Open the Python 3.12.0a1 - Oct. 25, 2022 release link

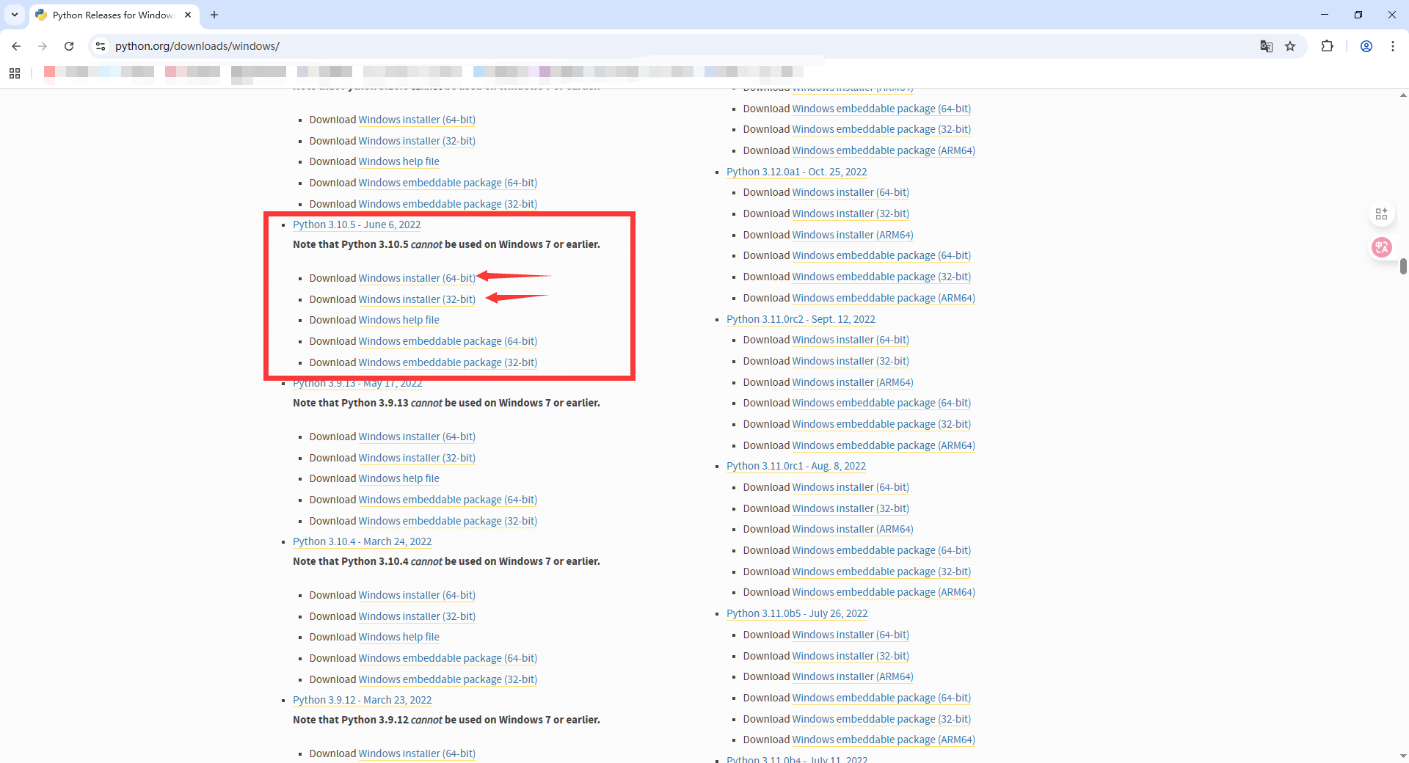tap(797, 172)
